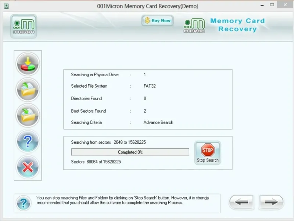Click the red X exit icon in sidebar
This screenshot has width=294, height=221.
28,167
